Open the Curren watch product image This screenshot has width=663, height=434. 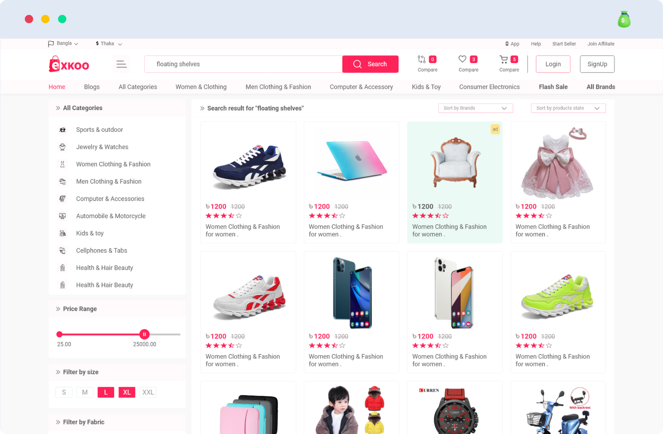point(455,410)
